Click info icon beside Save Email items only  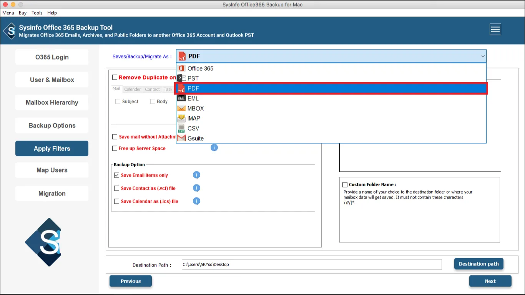(196, 175)
